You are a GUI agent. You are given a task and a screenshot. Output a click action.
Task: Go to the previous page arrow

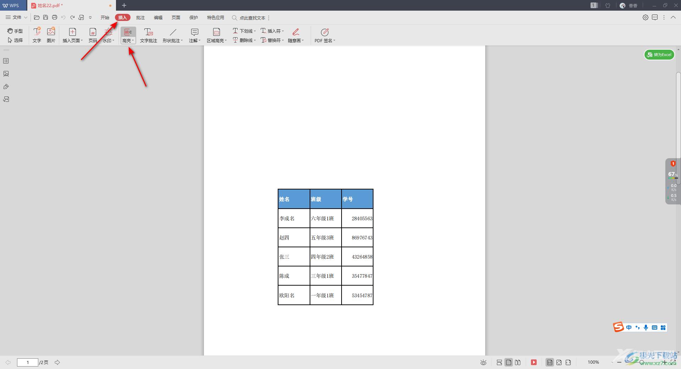[8, 362]
